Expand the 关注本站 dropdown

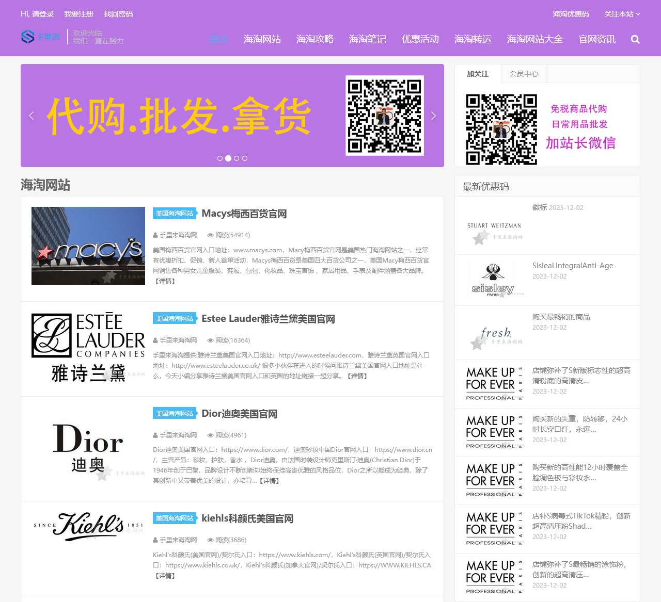[622, 14]
